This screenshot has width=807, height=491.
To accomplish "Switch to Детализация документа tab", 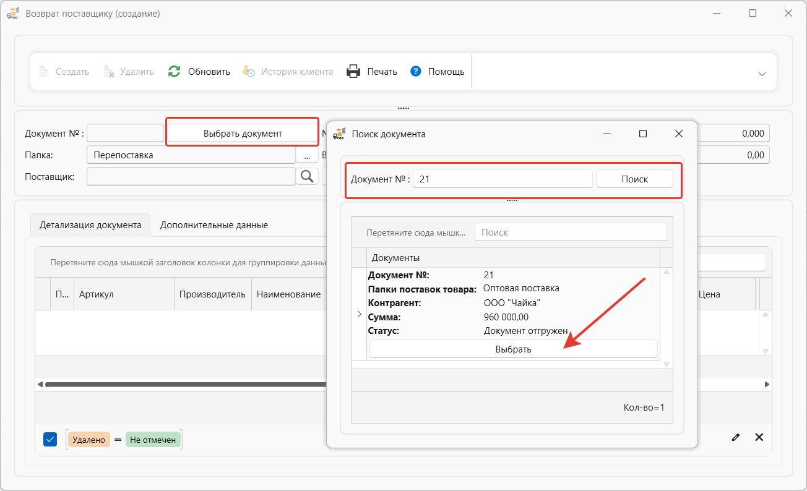I will tap(90, 225).
